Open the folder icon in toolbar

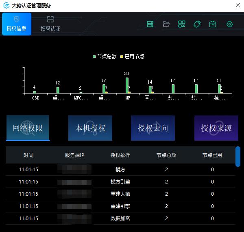166,24
